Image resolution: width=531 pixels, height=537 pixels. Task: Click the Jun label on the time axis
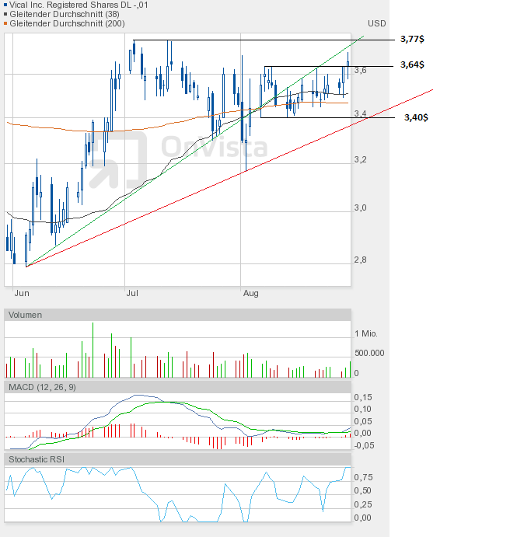pos(22,293)
